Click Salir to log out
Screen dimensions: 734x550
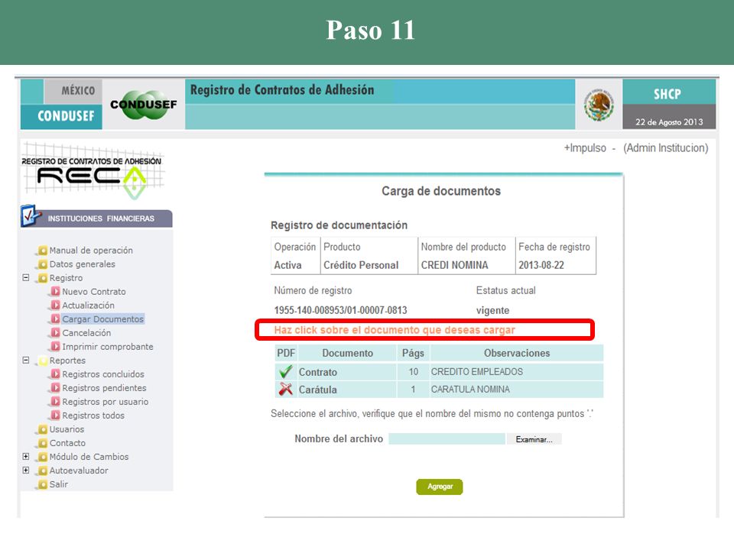(x=59, y=484)
